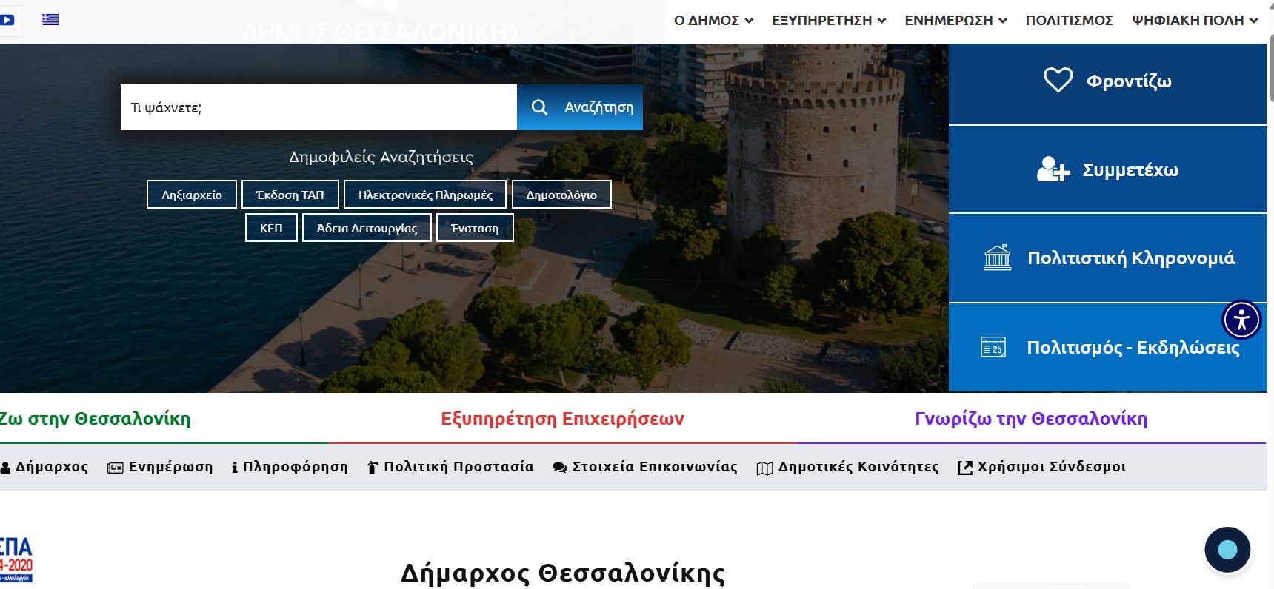Image resolution: width=1274 pixels, height=589 pixels.
Task: Select the ΚΕΠ popular search
Action: pyautogui.click(x=271, y=228)
